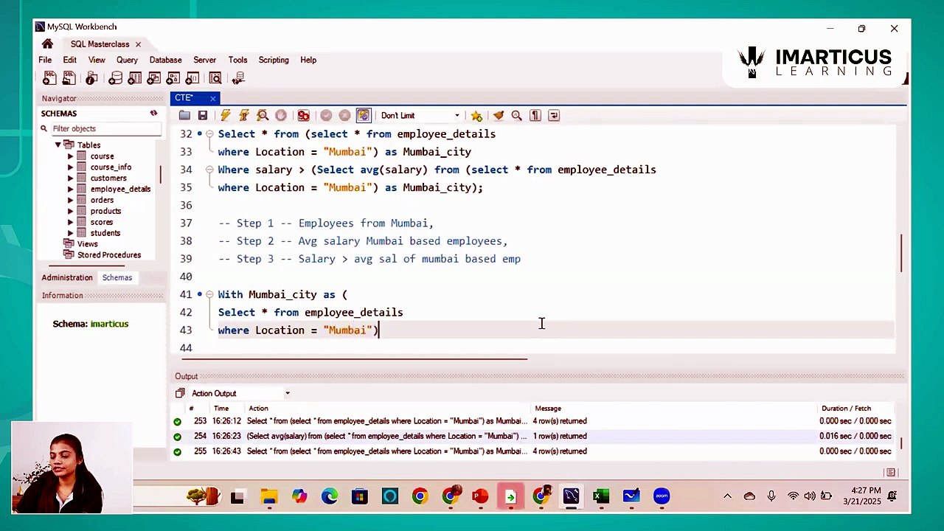This screenshot has height=531, width=944.
Task: Open File Explorer from the taskbar
Action: [268, 496]
